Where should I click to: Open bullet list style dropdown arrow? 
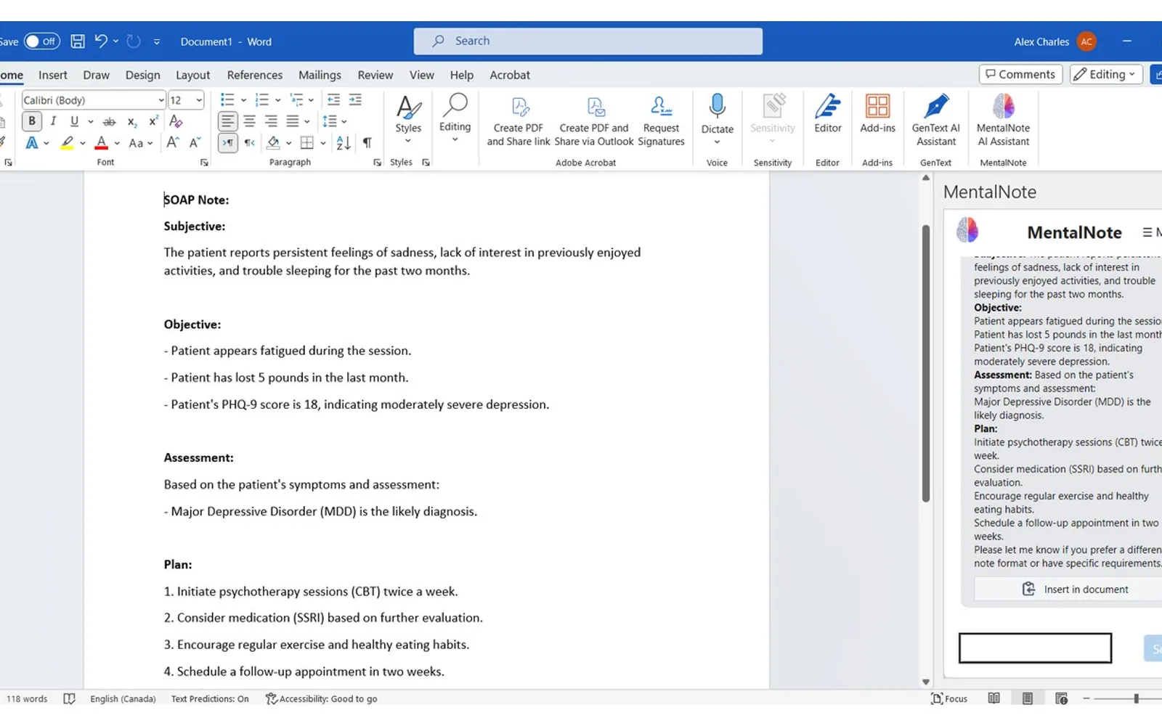pos(243,100)
